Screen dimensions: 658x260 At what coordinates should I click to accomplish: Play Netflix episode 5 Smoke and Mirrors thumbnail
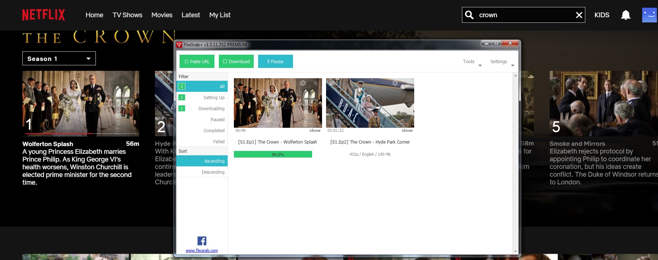coord(604,104)
